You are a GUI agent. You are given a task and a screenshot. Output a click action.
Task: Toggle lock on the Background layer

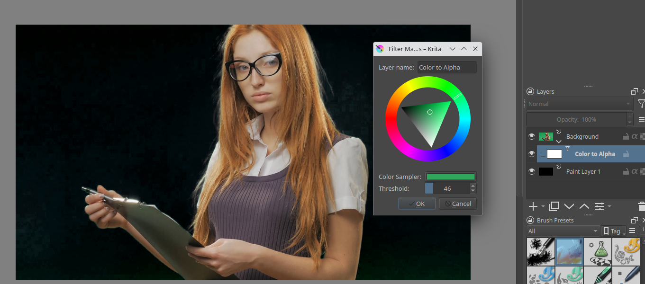click(626, 136)
